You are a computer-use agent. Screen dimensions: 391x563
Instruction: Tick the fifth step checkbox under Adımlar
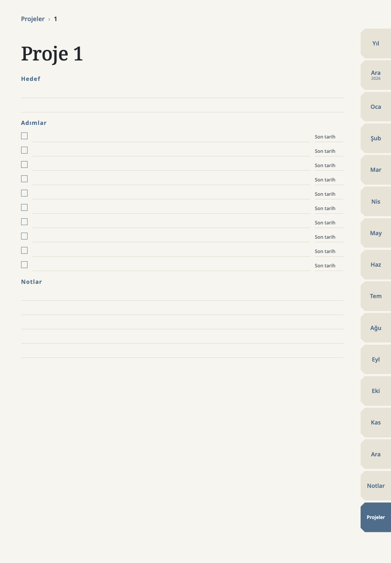click(24, 193)
